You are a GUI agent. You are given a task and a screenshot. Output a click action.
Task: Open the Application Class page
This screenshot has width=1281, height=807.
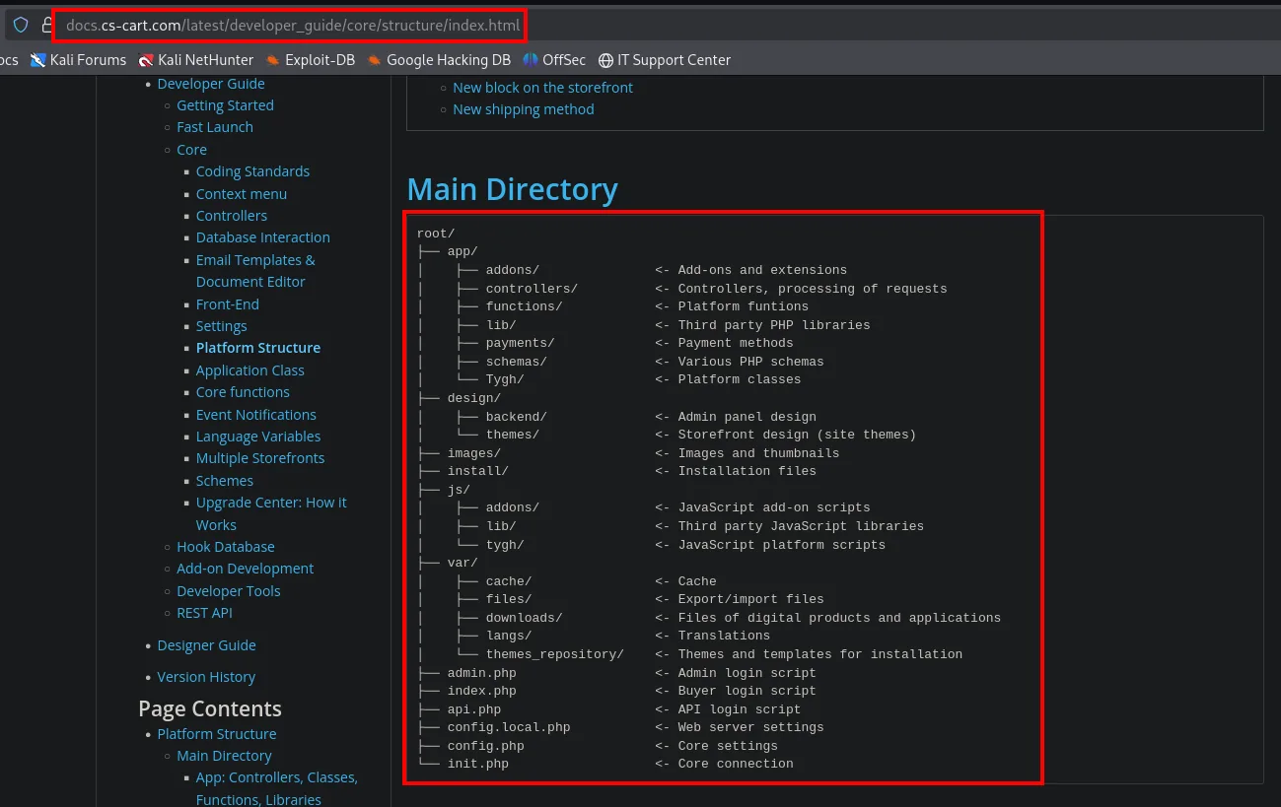250,370
